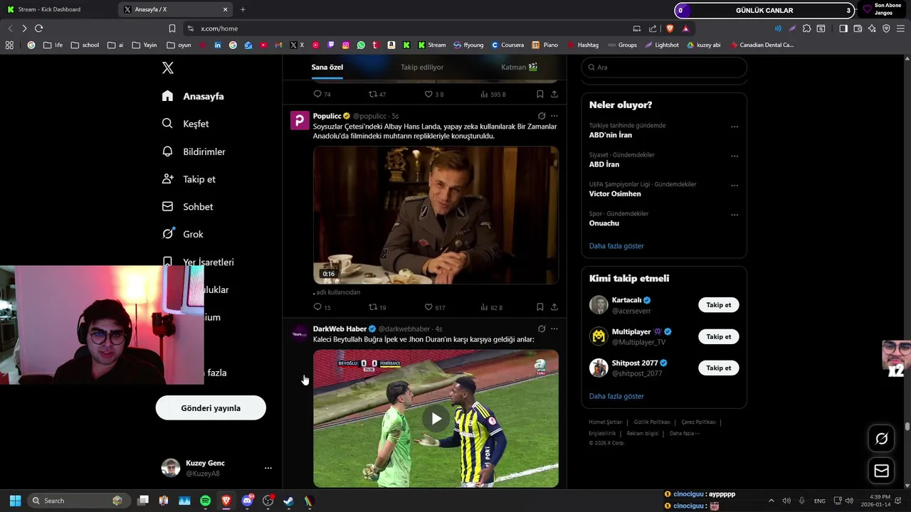911x512 pixels.
Task: Open Steam from the taskbar
Action: pyautogui.click(x=288, y=501)
